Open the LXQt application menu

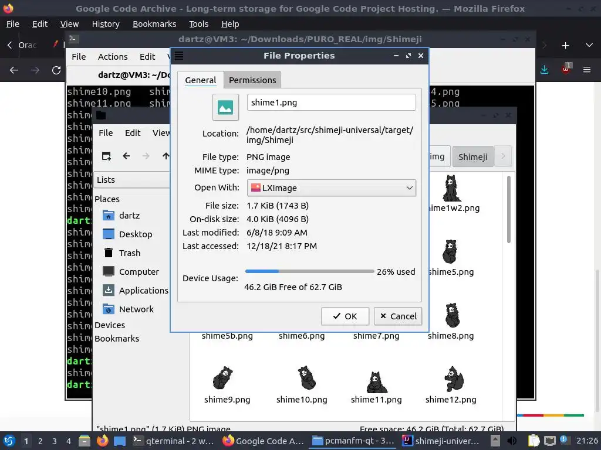tap(9, 441)
